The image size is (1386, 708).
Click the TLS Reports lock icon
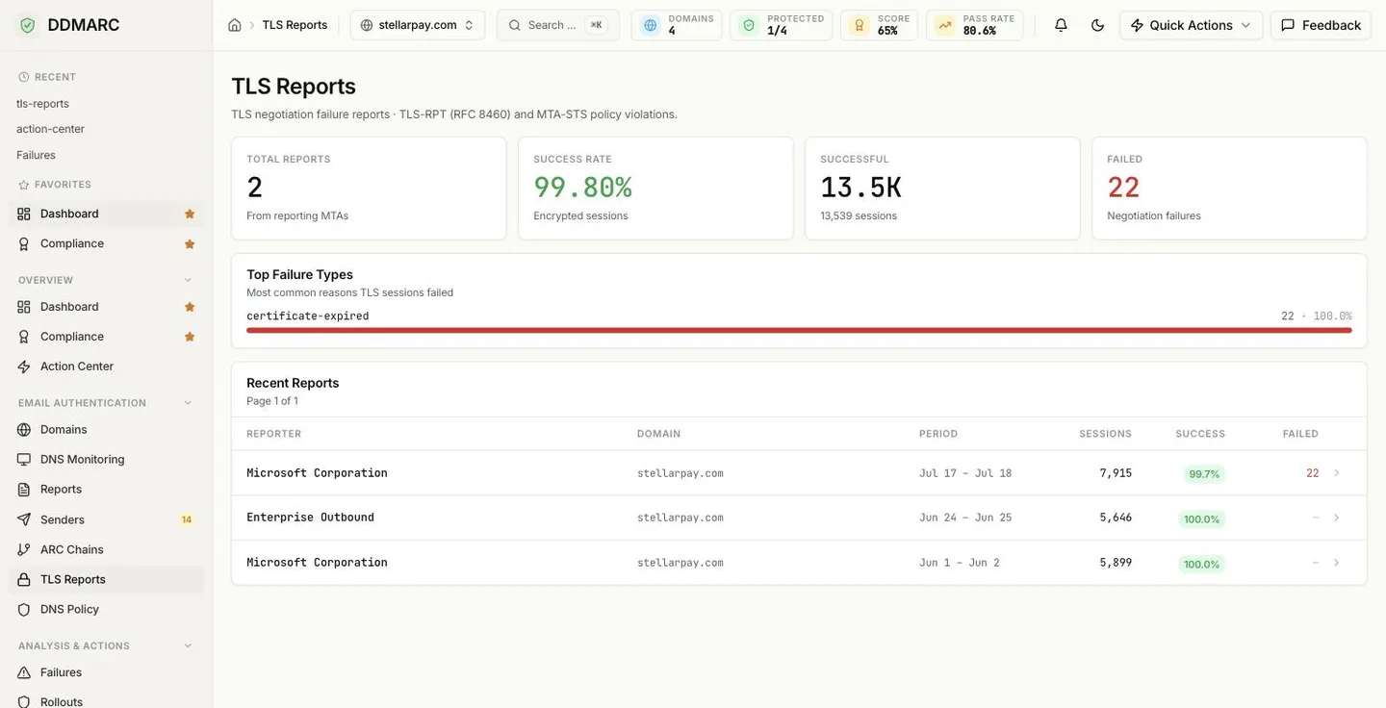(24, 579)
